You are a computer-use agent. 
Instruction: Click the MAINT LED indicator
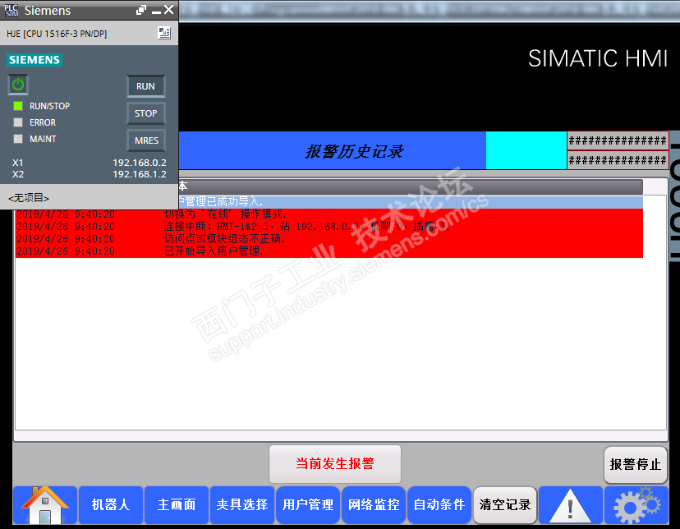[18, 139]
